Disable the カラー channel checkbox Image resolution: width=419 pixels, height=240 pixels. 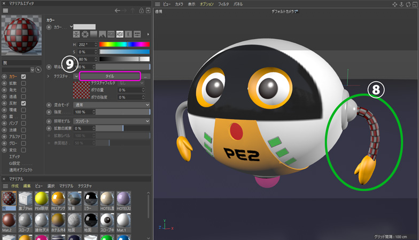[24, 77]
